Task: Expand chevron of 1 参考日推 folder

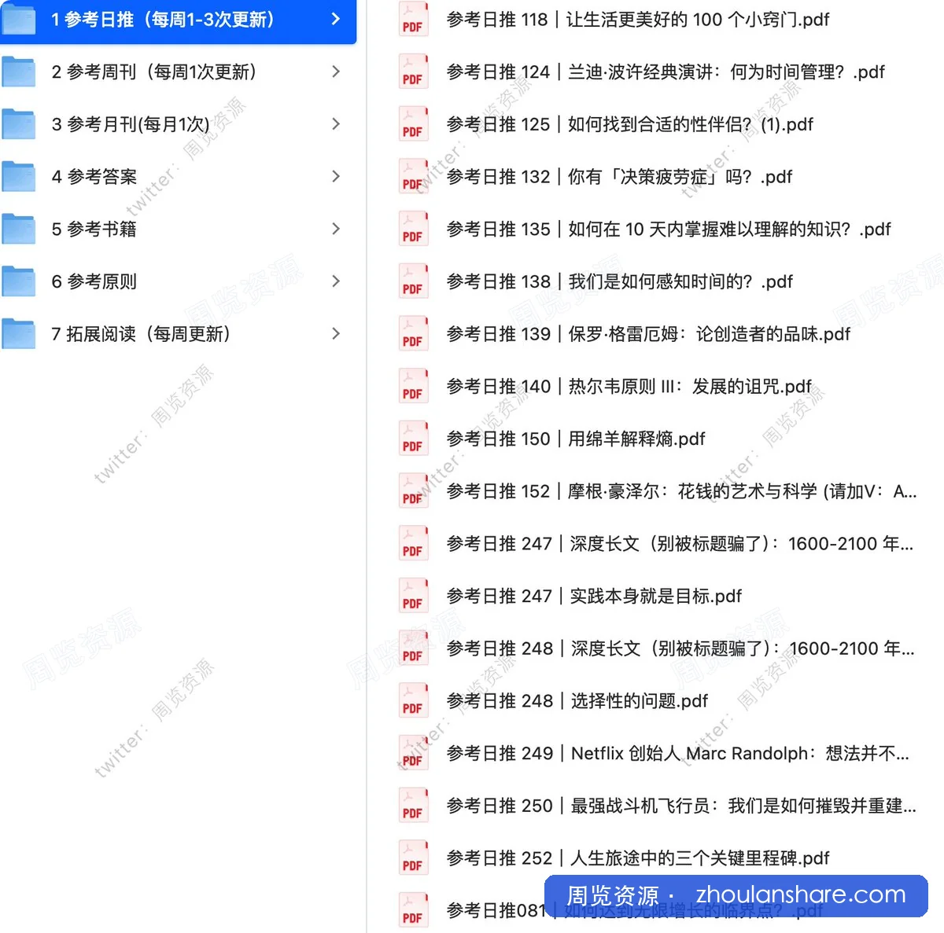Action: [x=336, y=19]
